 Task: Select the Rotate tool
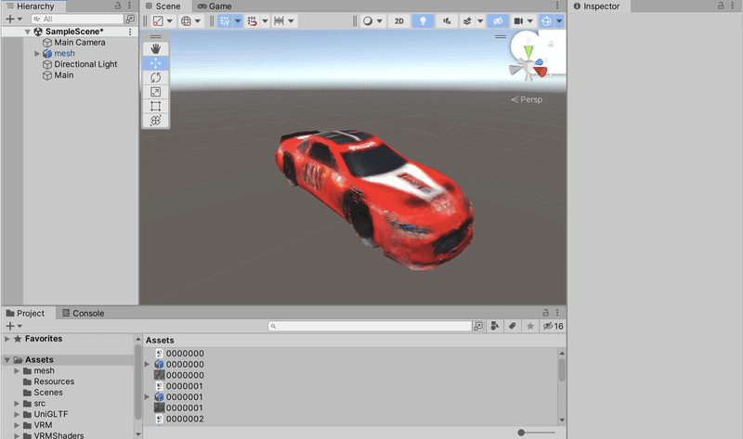tap(155, 77)
